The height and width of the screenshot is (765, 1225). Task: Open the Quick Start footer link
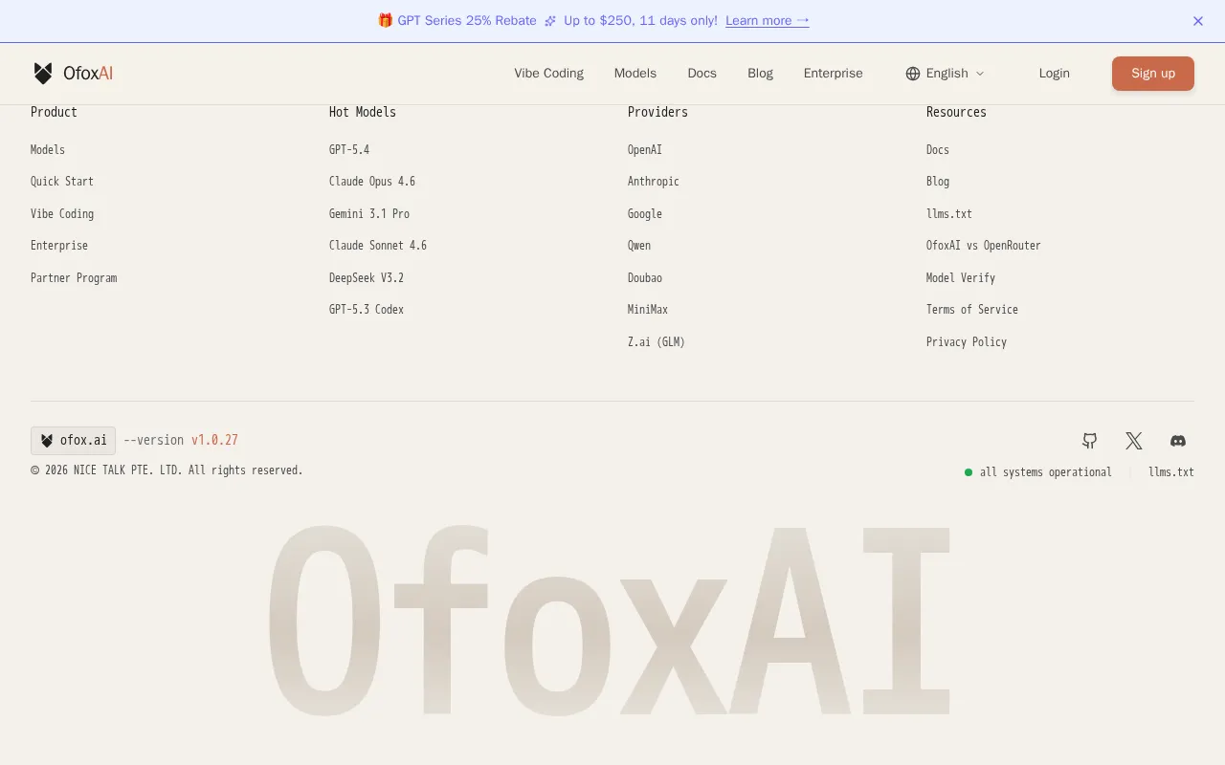(x=62, y=182)
